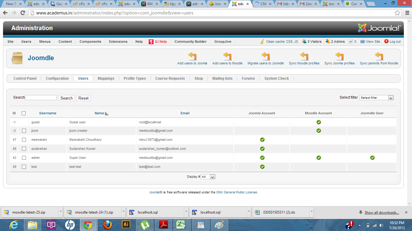This screenshot has height=231, width=412.
Task: Click the Add users to Moodle icon
Action: [x=227, y=56]
